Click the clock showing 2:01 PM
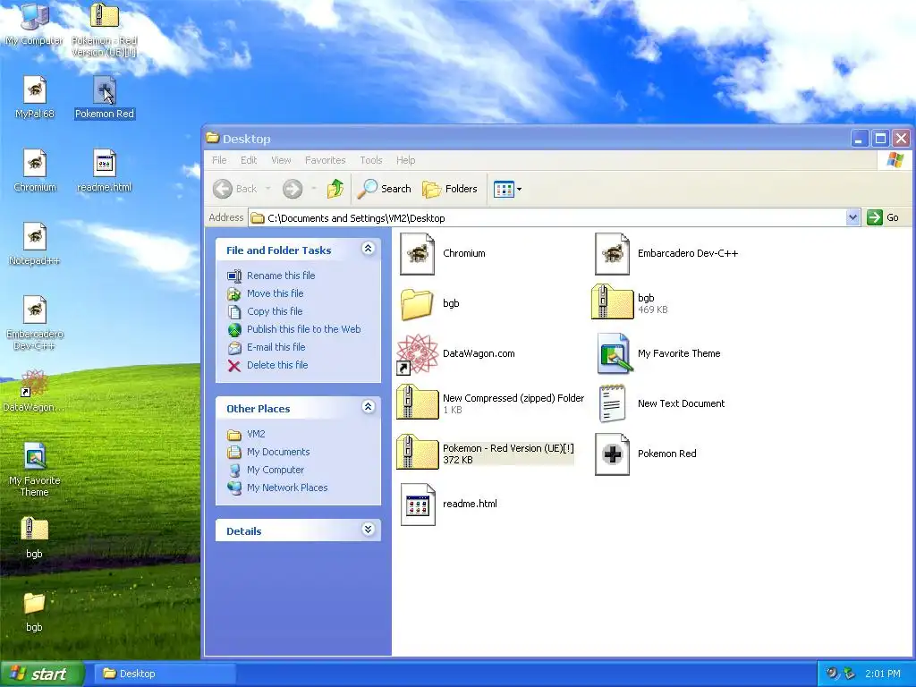The image size is (916, 687). 883,674
